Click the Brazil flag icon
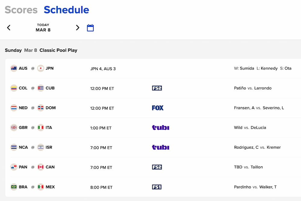Screen dimensions: 301x201 (x=14, y=187)
